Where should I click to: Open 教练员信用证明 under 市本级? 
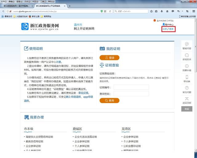[34, 141]
